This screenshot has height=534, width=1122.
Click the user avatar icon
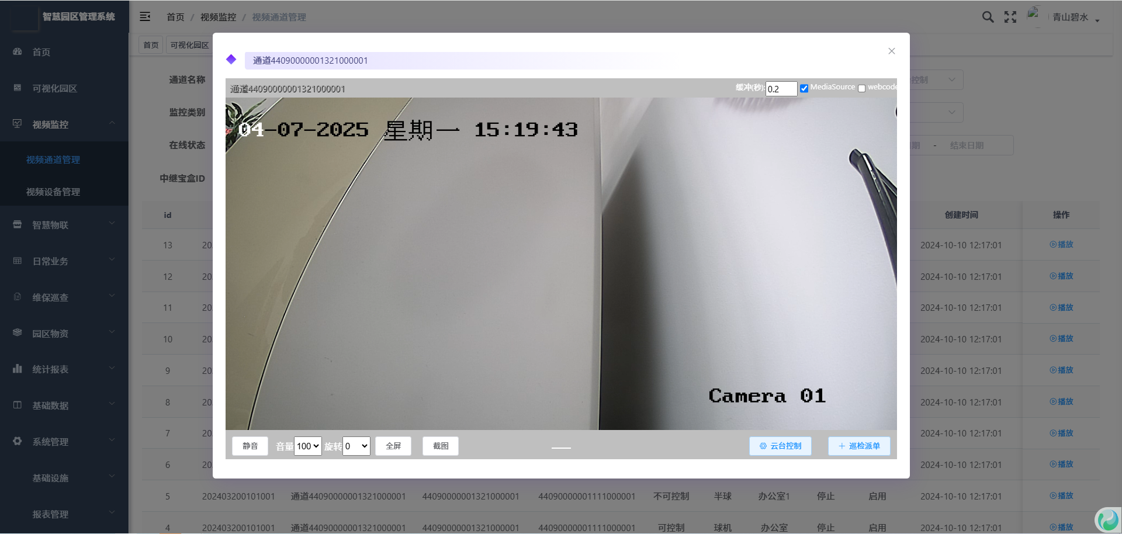click(x=1034, y=16)
